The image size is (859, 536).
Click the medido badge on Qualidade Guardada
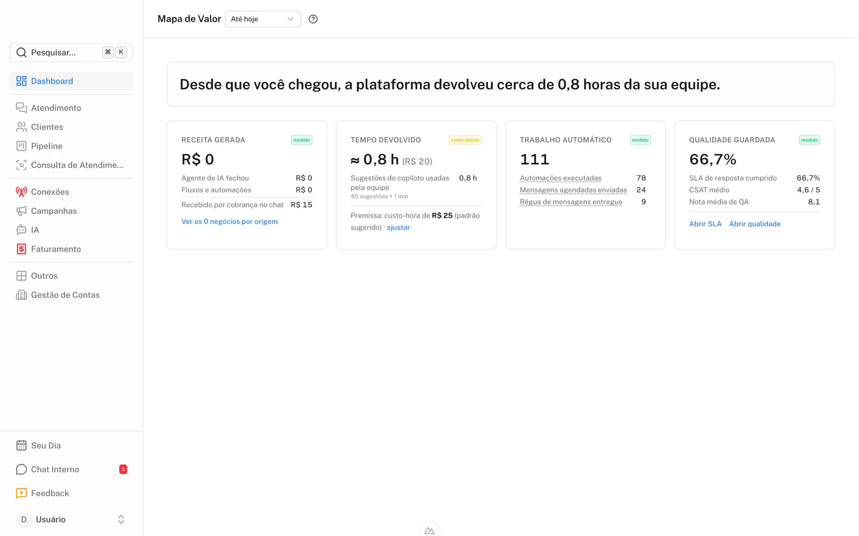coord(810,140)
